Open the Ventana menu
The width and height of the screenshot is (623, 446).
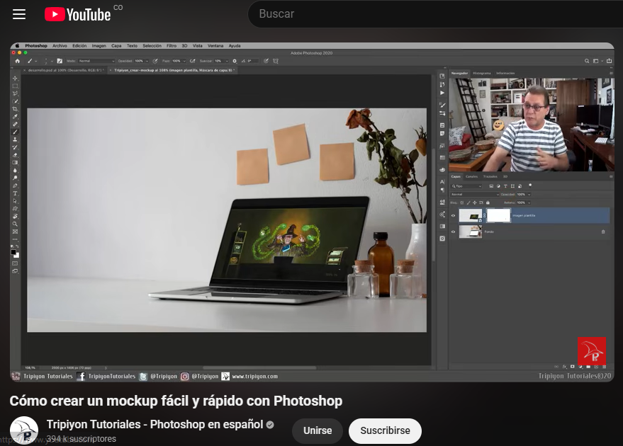coord(215,45)
